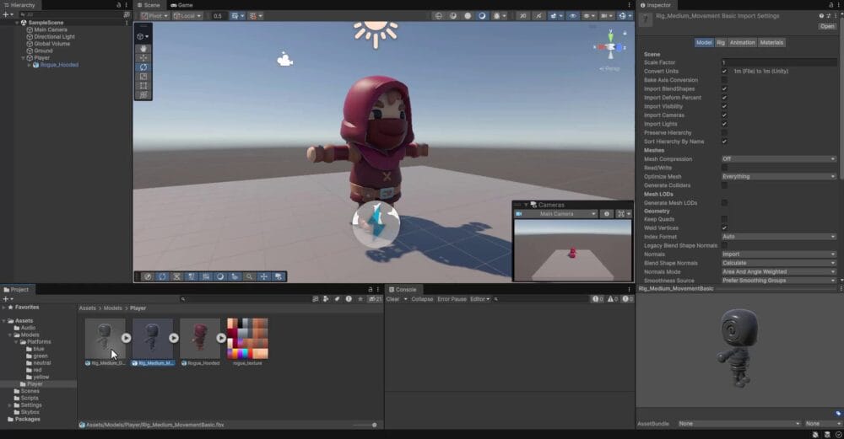Open the Index Format dropdown

click(x=779, y=237)
